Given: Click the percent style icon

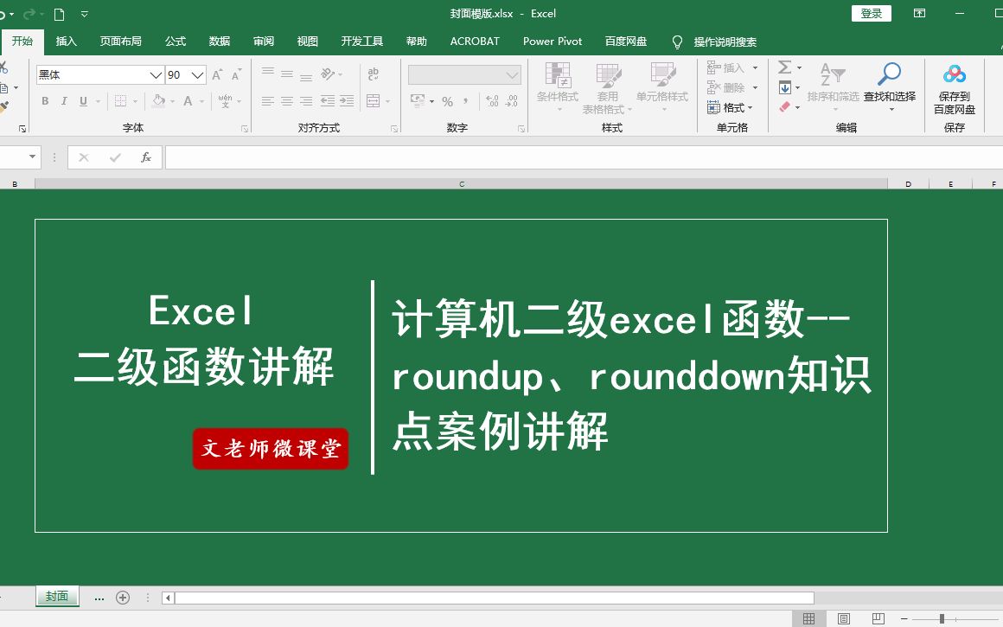Looking at the screenshot, I should click(448, 101).
